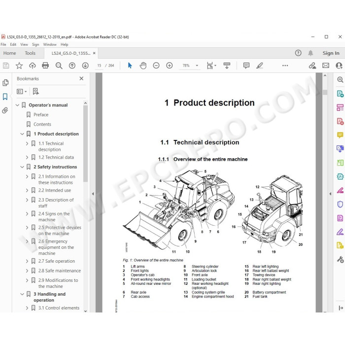Activate the selection arrow tool
Viewport: 345px width, 345px height.
coord(130,66)
